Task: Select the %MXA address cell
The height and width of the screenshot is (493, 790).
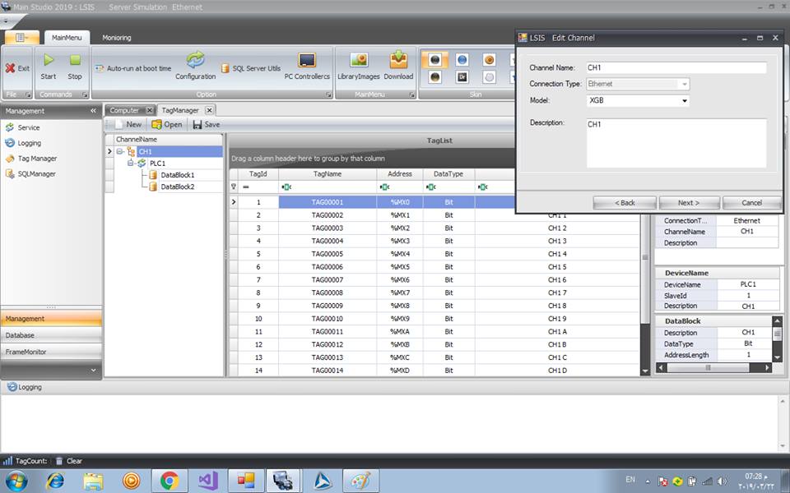Action: [400, 332]
